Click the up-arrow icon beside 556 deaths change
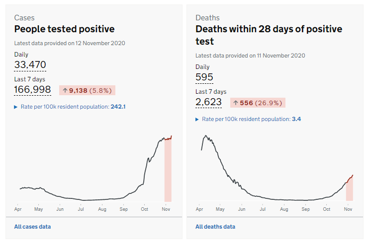The image size is (368, 245). (236, 103)
